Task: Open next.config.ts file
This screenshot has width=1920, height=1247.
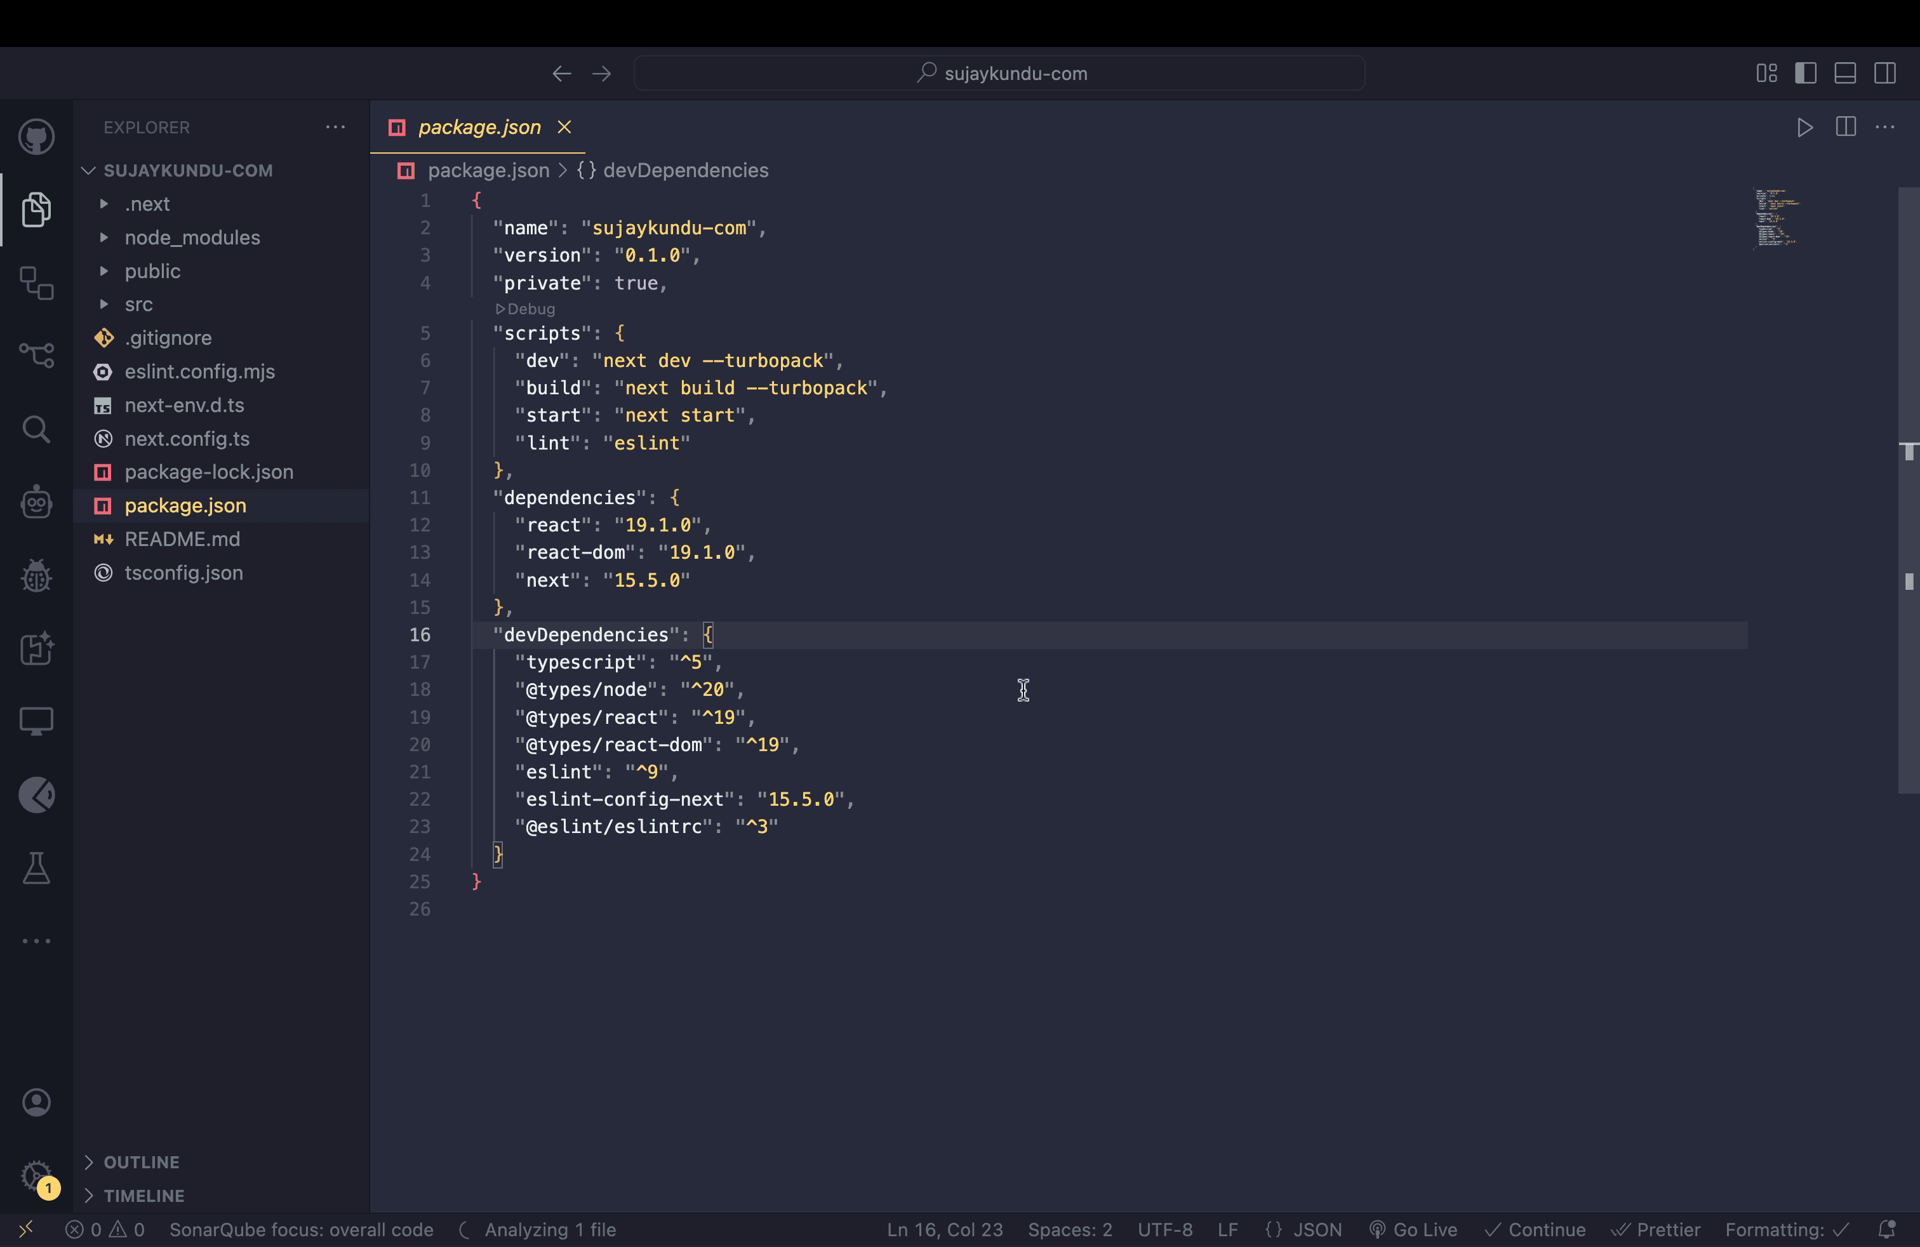Action: pyautogui.click(x=187, y=439)
